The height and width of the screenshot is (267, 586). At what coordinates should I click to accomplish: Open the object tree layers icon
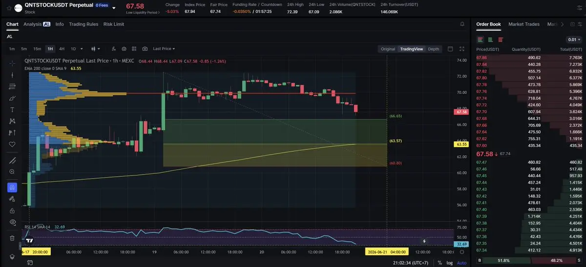[12, 257]
